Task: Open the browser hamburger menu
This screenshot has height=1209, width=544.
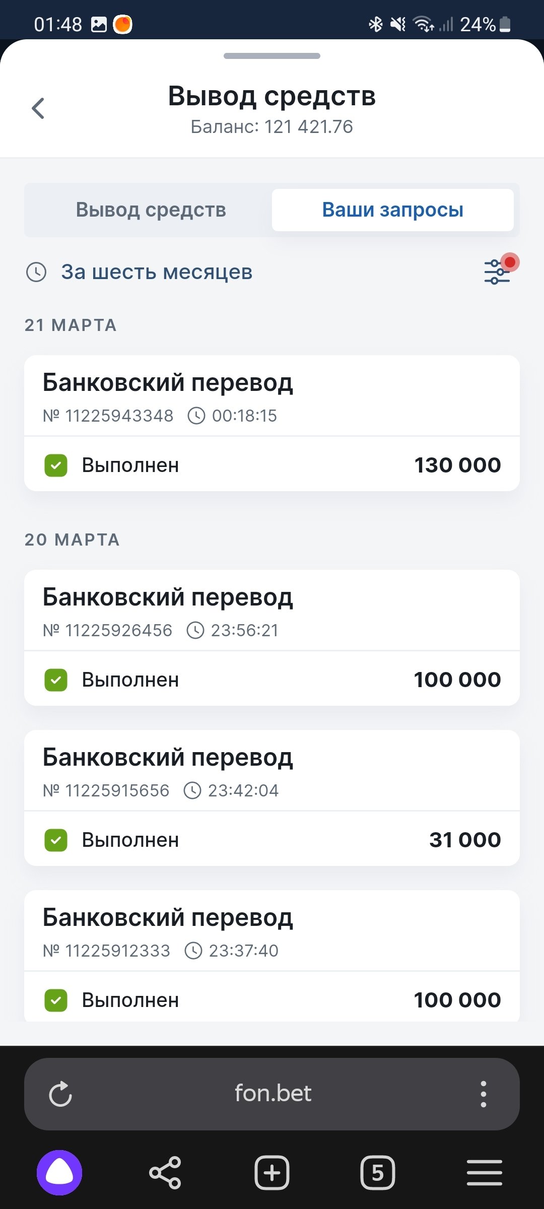Action: (484, 1173)
